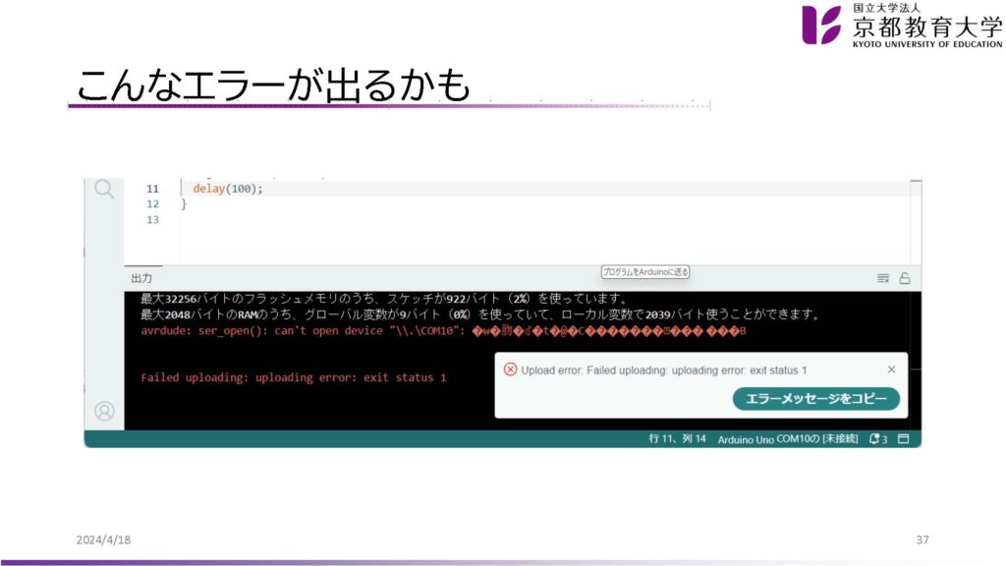
Task: Click the search magnifier icon in sidebar
Action: (104, 189)
